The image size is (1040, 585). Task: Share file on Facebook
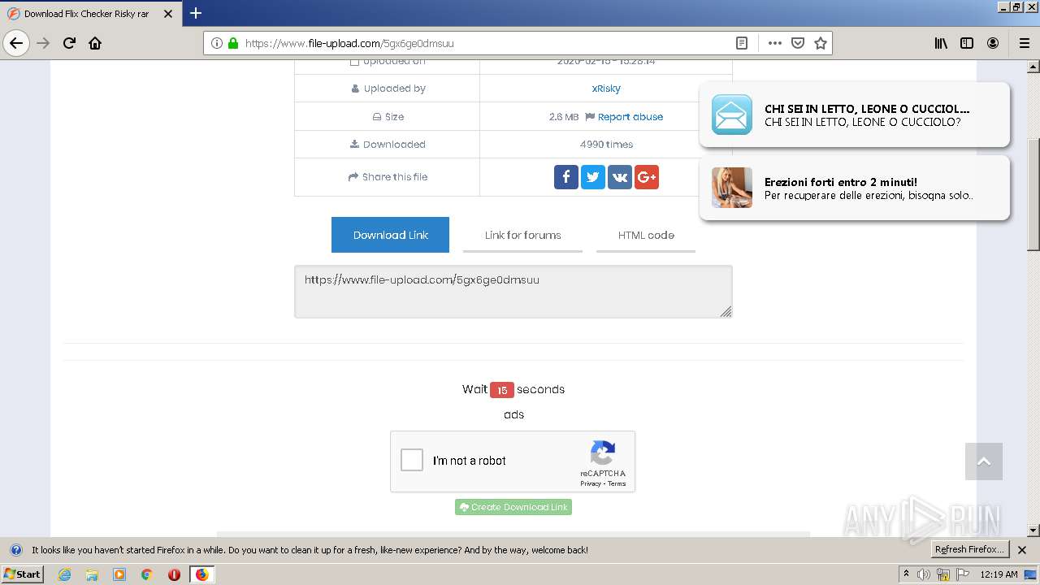pos(566,176)
